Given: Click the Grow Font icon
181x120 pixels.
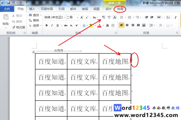Looking at the screenshot, I should point(82,17).
